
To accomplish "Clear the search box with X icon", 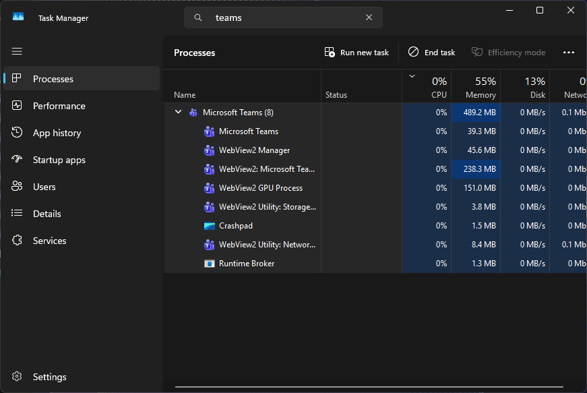I will tap(369, 18).
